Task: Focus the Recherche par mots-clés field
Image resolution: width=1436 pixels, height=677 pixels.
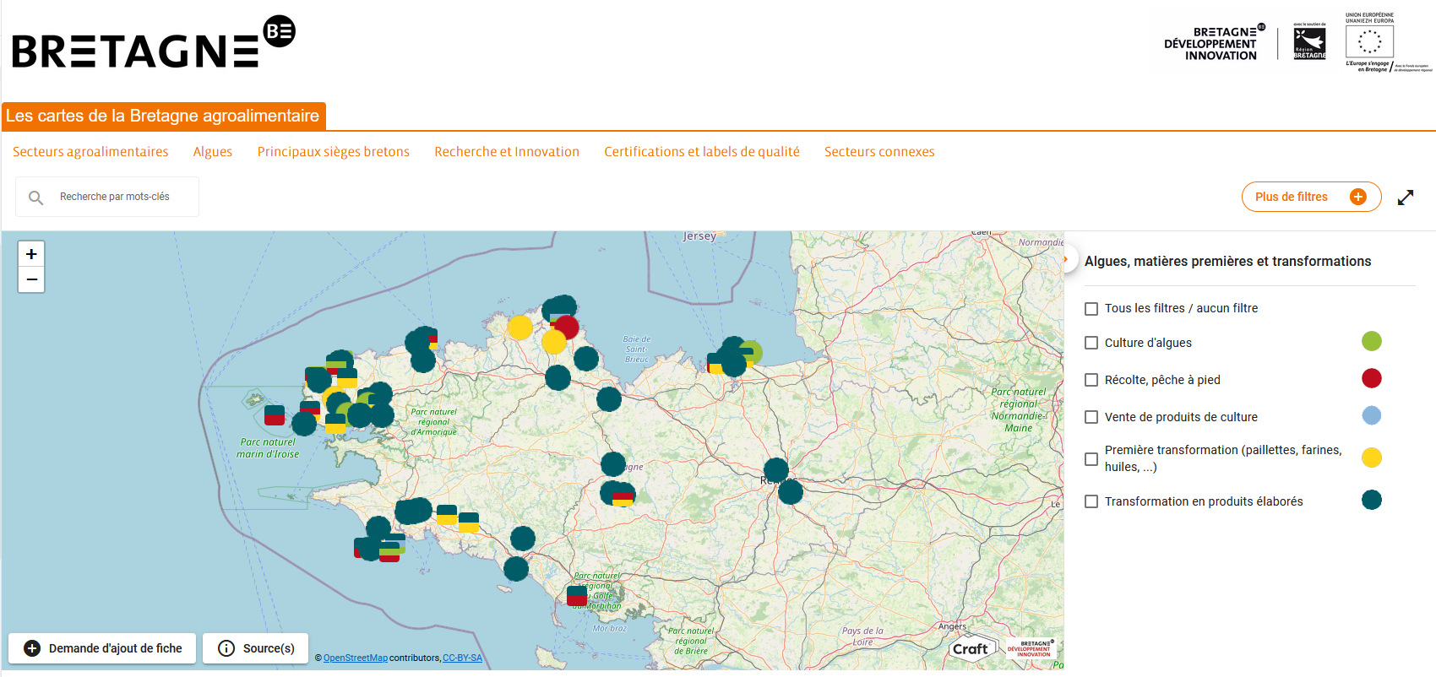Action: pos(107,197)
